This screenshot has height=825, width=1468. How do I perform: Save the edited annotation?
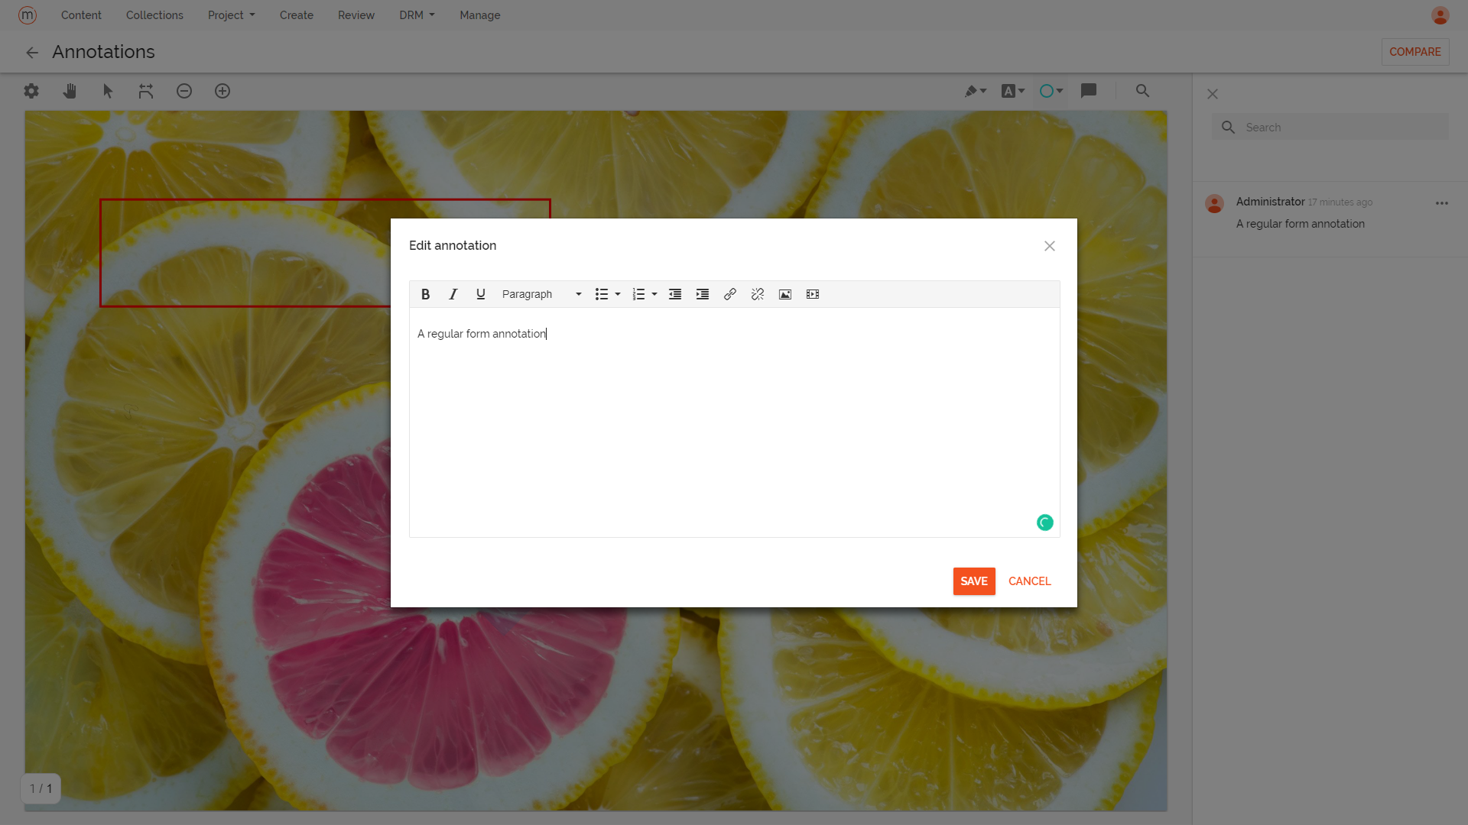click(973, 581)
